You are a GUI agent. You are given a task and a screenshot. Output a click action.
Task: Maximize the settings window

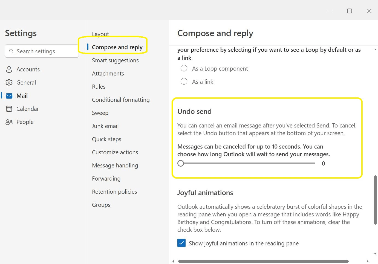(350, 11)
